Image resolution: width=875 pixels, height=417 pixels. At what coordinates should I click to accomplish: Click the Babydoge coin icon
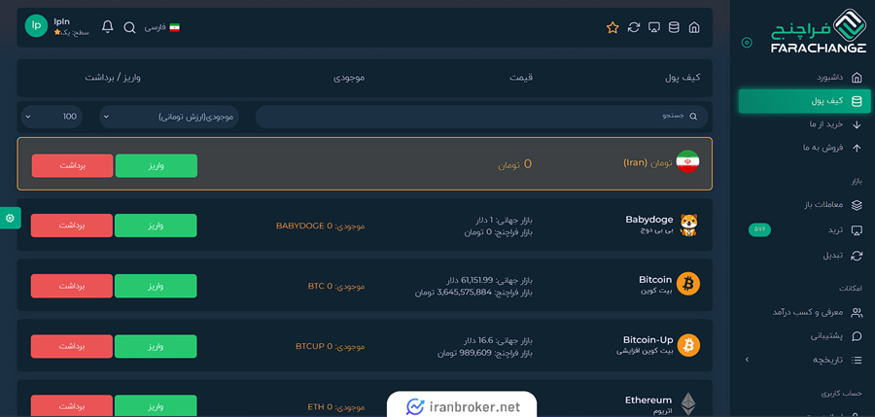coord(688,225)
